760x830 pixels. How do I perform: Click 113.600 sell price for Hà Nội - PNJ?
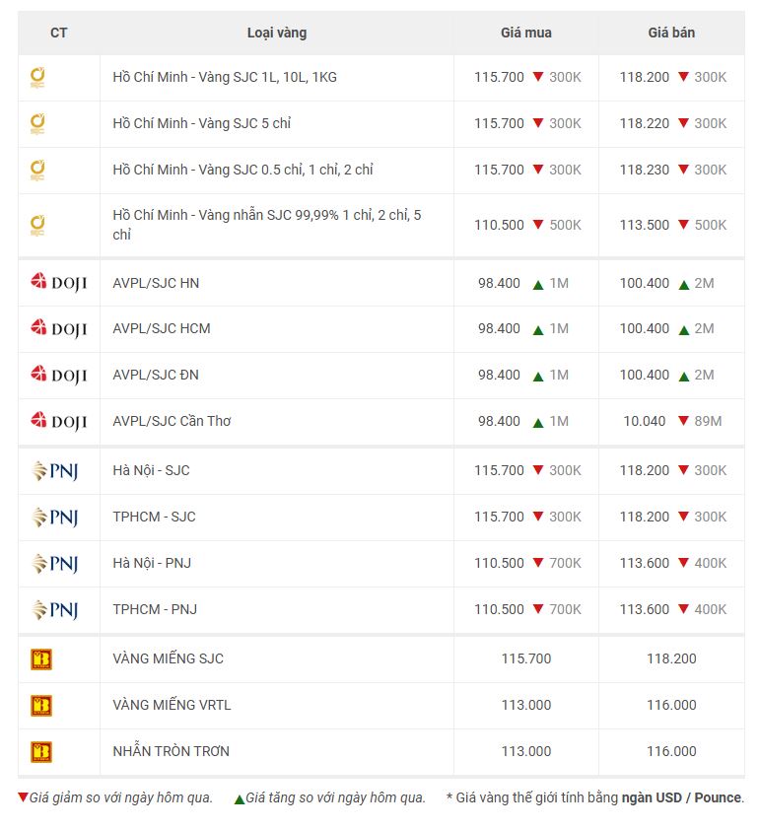[x=644, y=563]
